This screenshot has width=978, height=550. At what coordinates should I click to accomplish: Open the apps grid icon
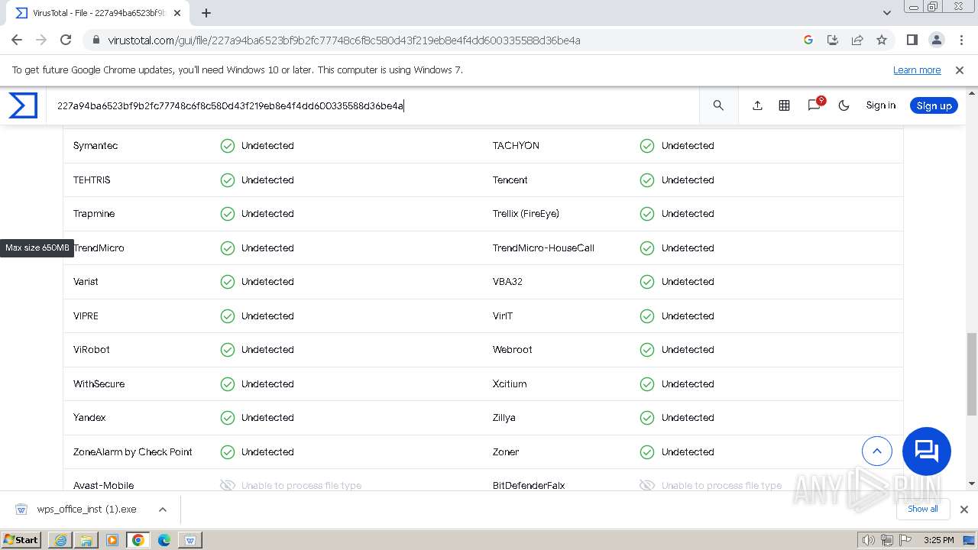(x=784, y=105)
